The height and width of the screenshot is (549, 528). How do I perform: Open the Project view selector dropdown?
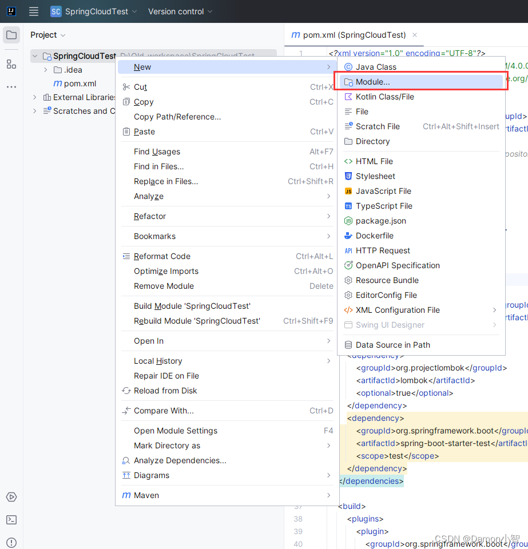click(47, 35)
